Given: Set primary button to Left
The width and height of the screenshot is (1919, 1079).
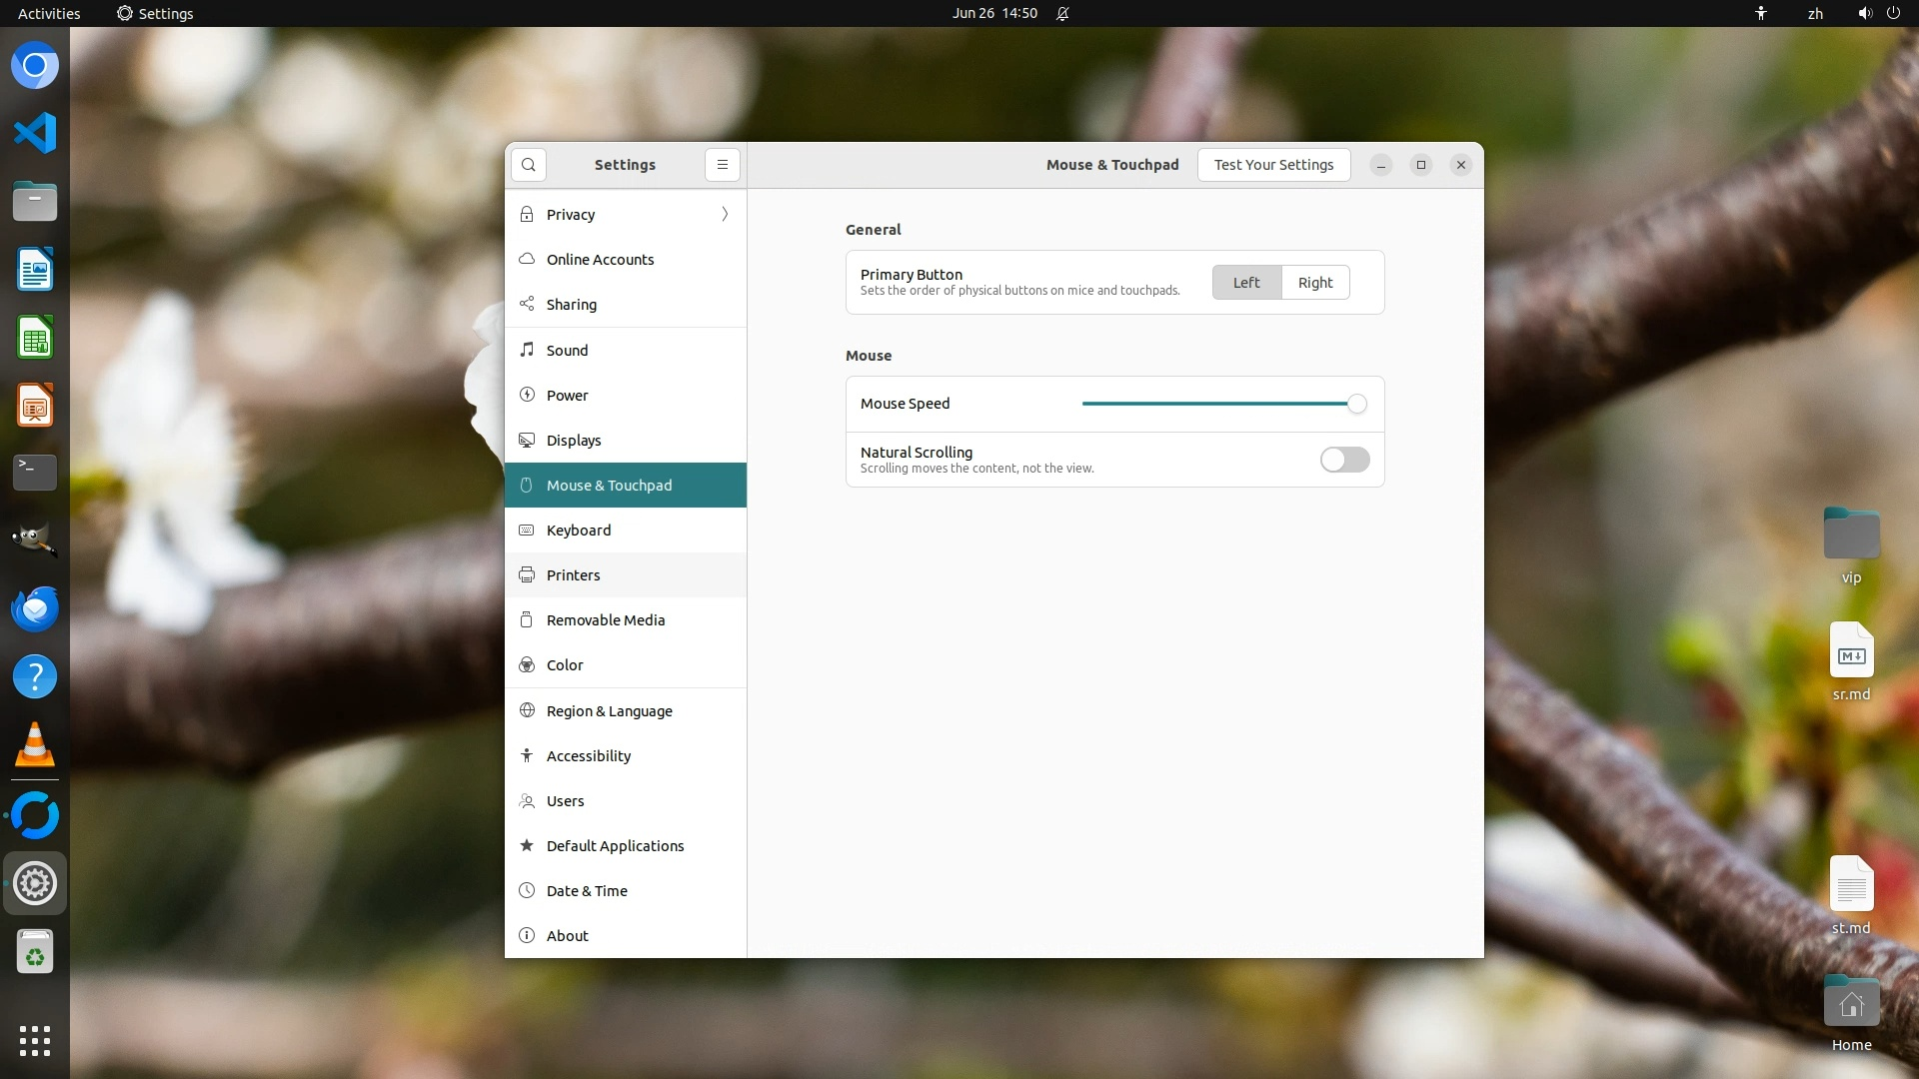Looking at the screenshot, I should (x=1245, y=283).
